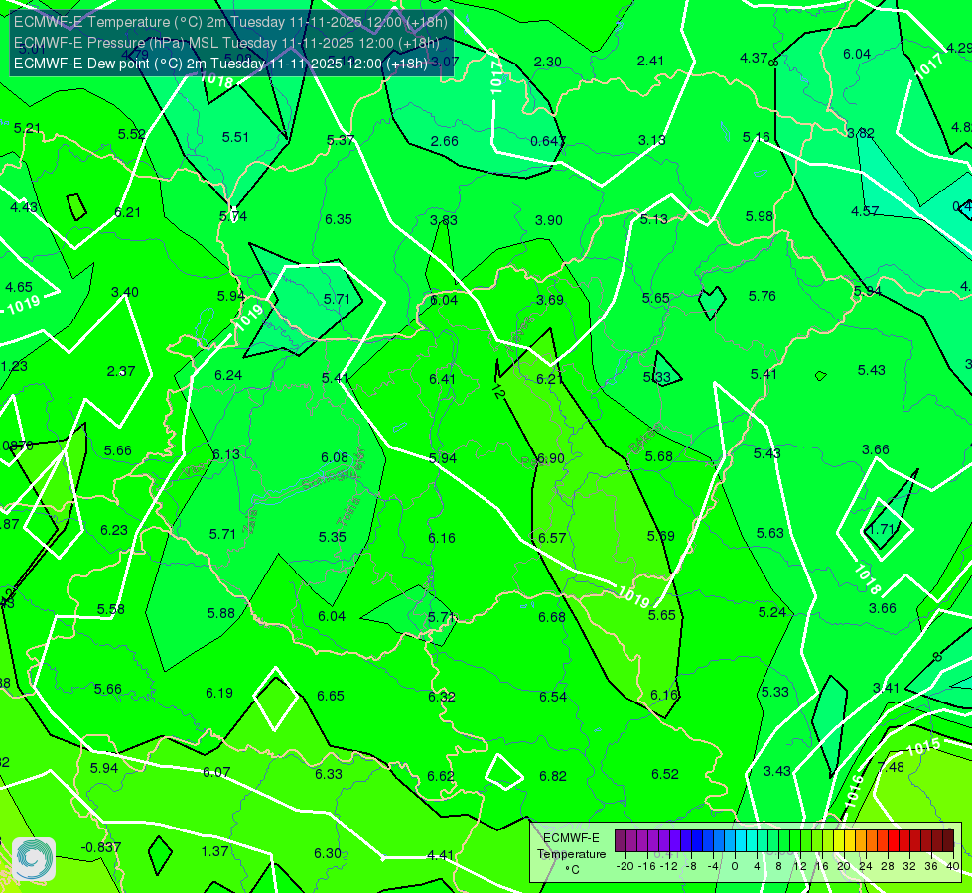Click the dark purple -20 legend swatch
The width and height of the screenshot is (972, 893).
[x=621, y=841]
